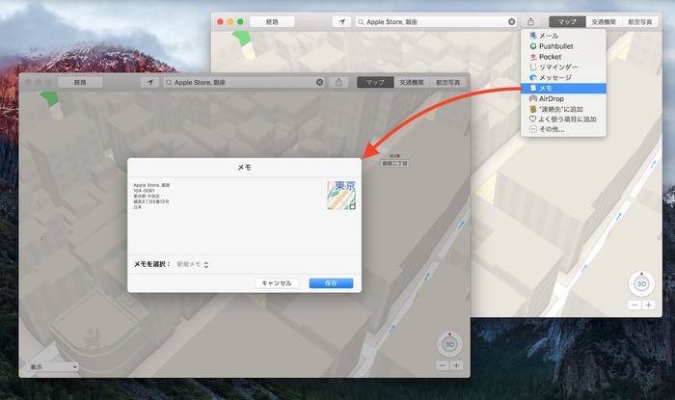Screen dimensions: 675x400
Task: Choose その他... in share menu
Action: coord(563,129)
